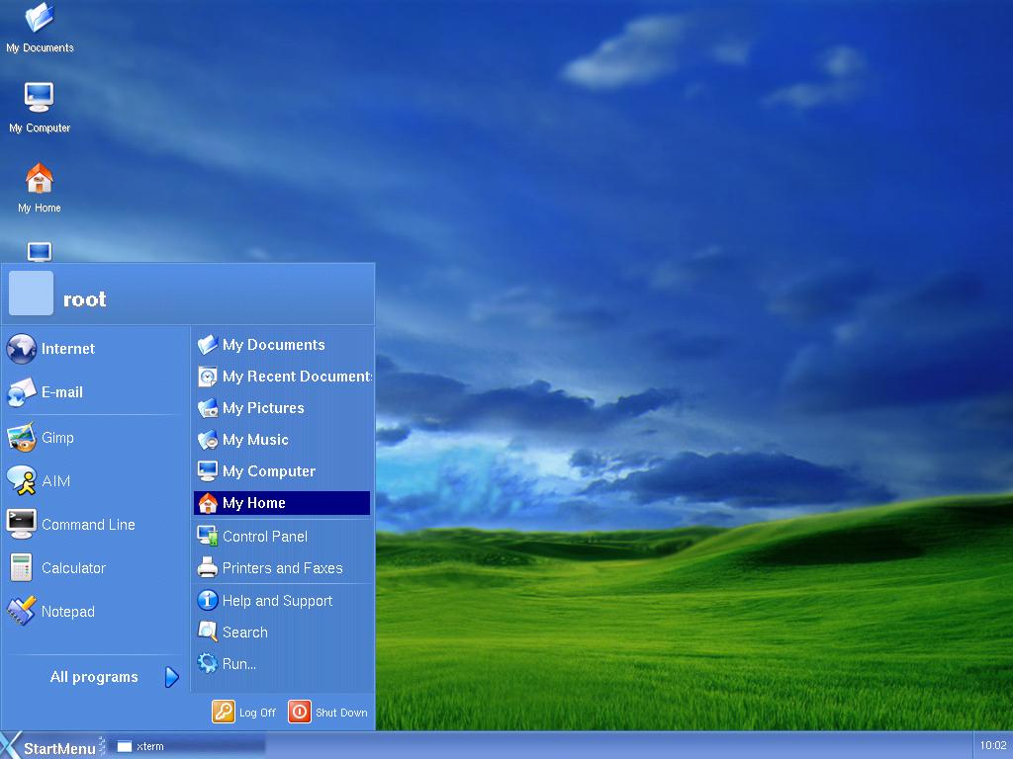Screen dimensions: 1013x759
Task: Click the xterm window icon in taskbar
Action: point(124,747)
